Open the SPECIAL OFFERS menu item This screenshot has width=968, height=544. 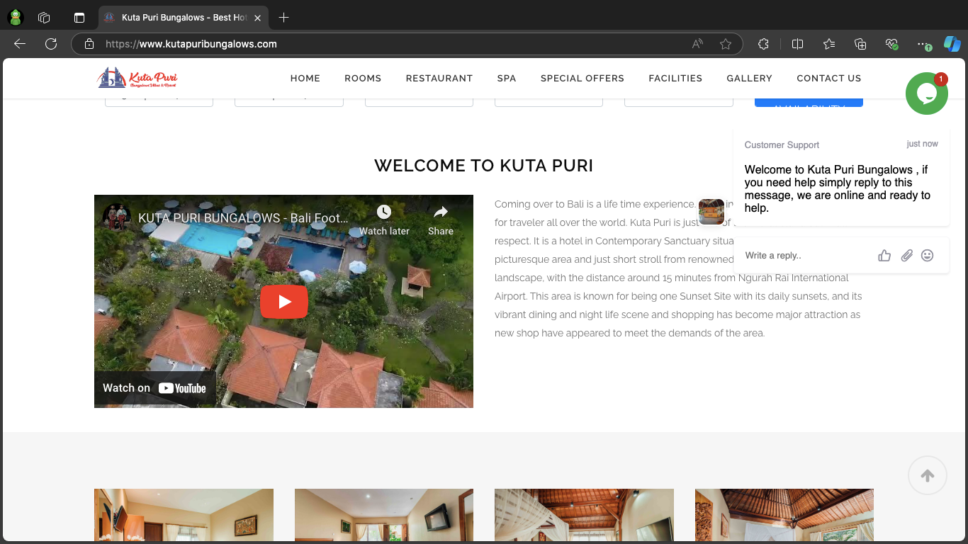[x=583, y=79]
